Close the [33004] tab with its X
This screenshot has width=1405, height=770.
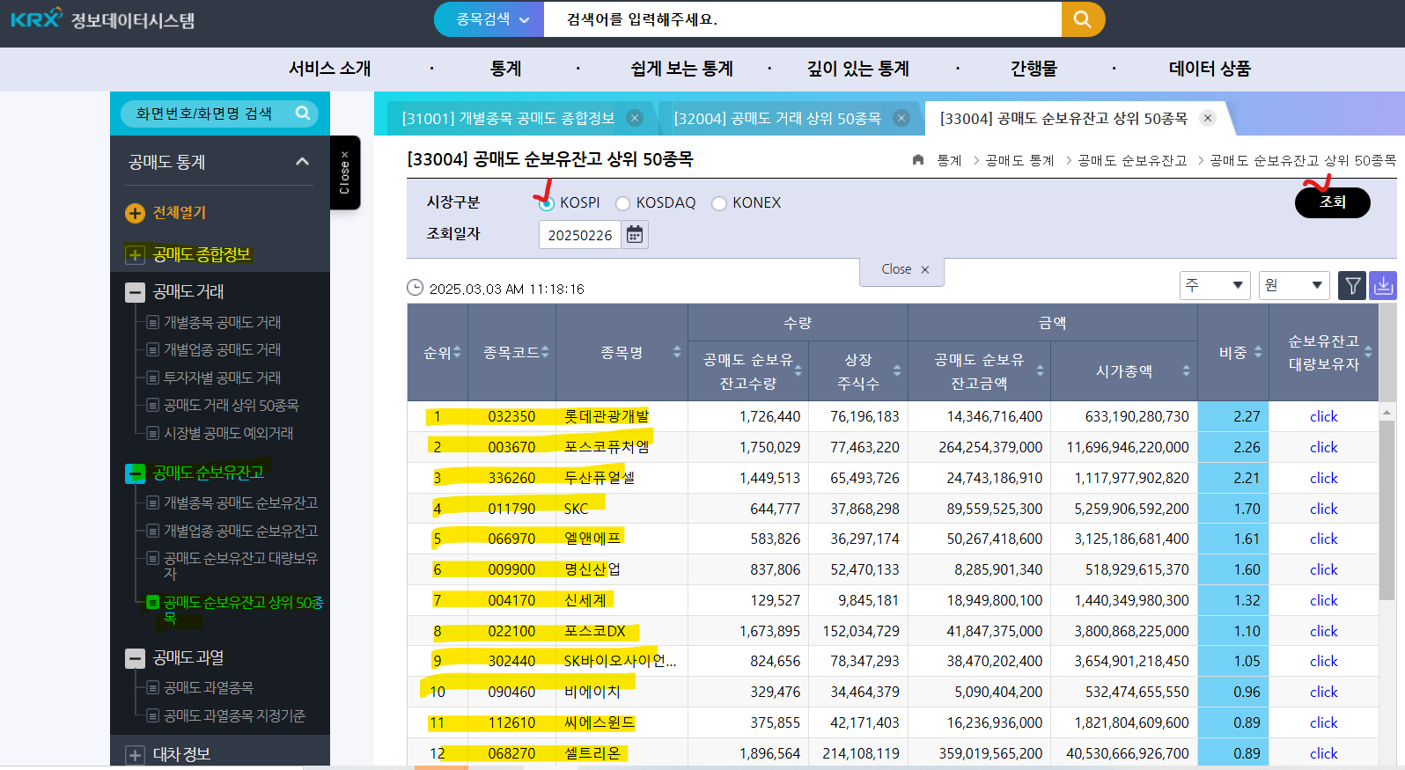tap(1208, 118)
